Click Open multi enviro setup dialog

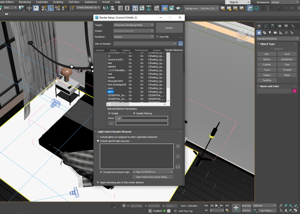pyautogui.click(x=153, y=177)
